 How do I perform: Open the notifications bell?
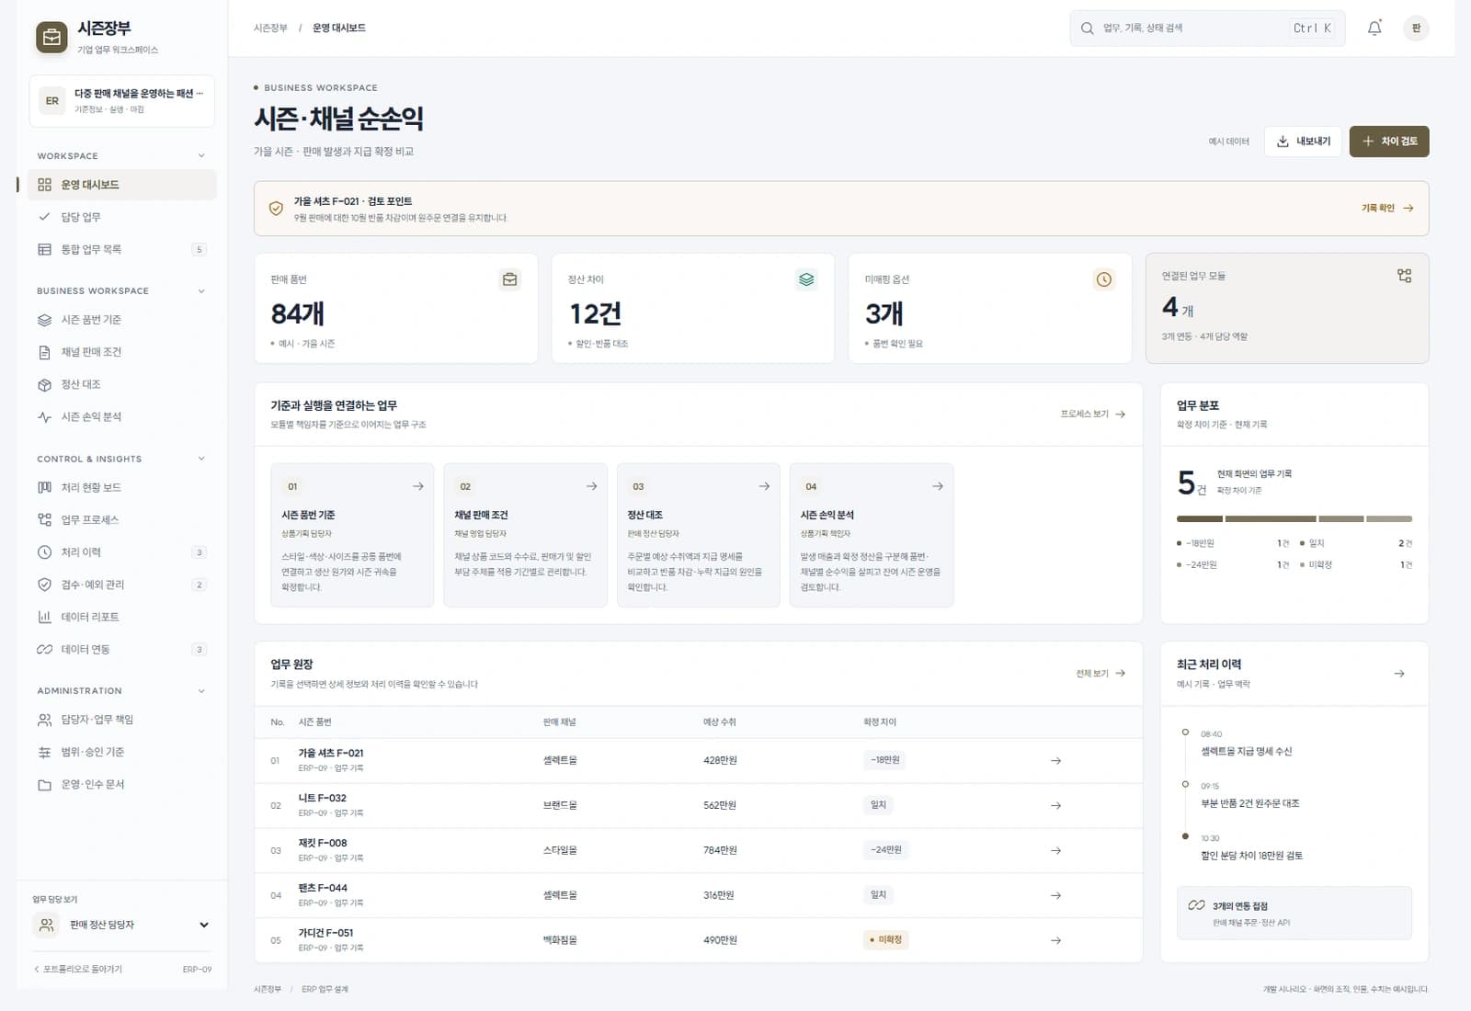[x=1374, y=28]
